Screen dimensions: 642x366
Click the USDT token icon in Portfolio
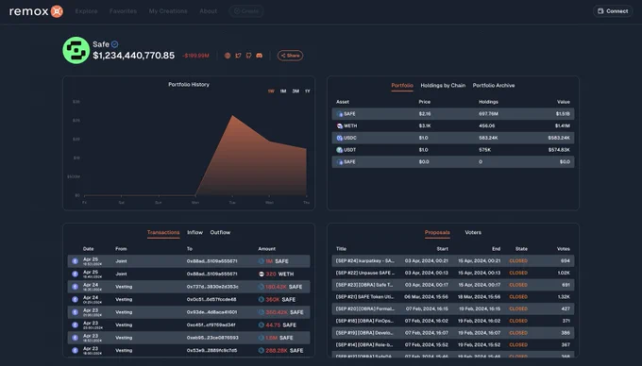click(x=340, y=150)
